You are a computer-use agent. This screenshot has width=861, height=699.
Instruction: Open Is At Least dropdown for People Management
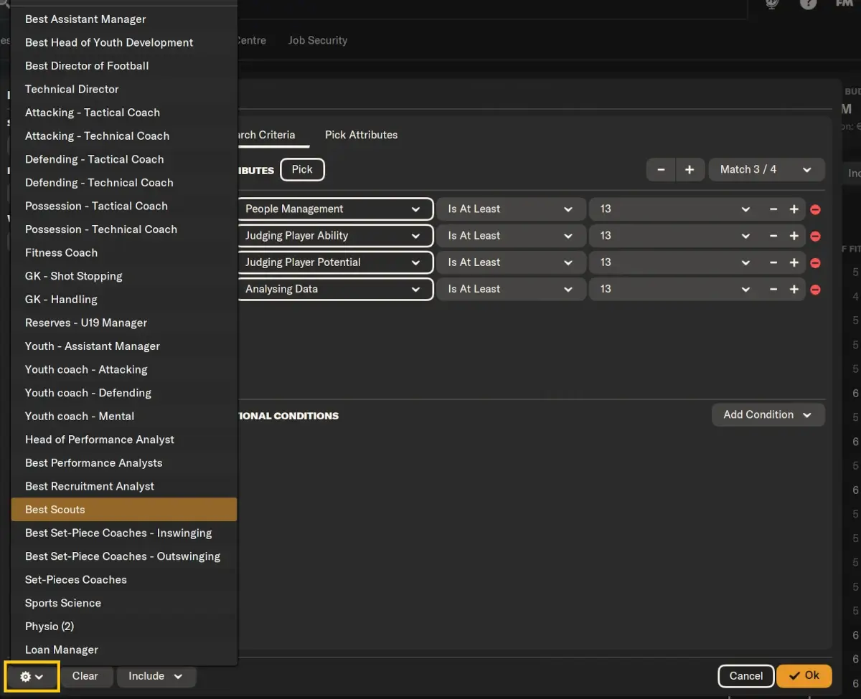511,209
